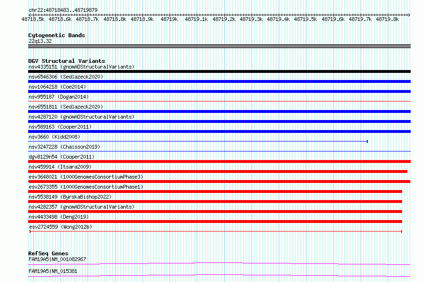This screenshot has height=282, width=424.
Task: Select variant nsv459914 (Itsara2009)
Action: 60,167
